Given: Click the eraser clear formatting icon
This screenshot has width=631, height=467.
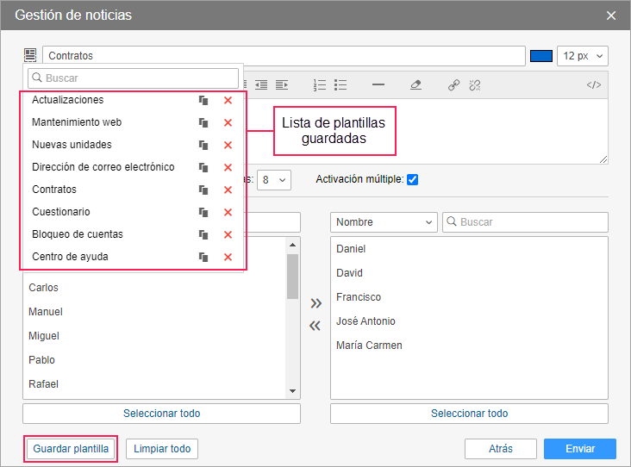Looking at the screenshot, I should (415, 85).
